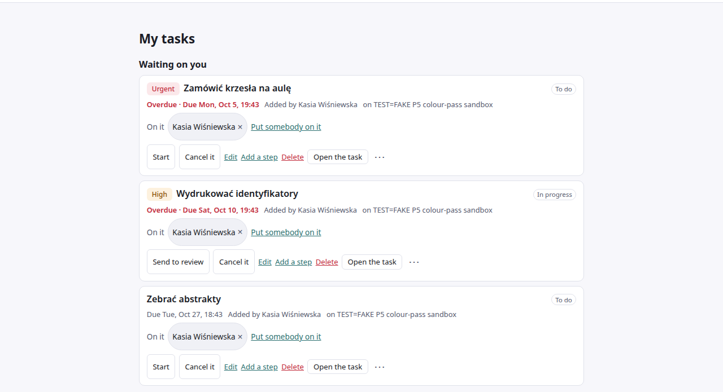Put somebody on Zebrać abstrakty
Screen dimensions: 723x392
tap(286, 337)
